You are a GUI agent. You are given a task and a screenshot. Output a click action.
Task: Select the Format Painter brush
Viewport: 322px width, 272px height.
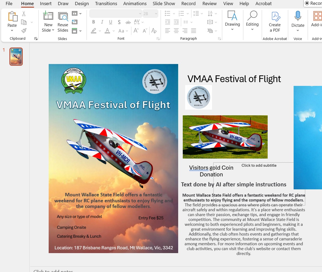coord(24,31)
